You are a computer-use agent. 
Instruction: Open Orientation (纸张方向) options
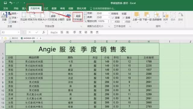click(x=33, y=17)
